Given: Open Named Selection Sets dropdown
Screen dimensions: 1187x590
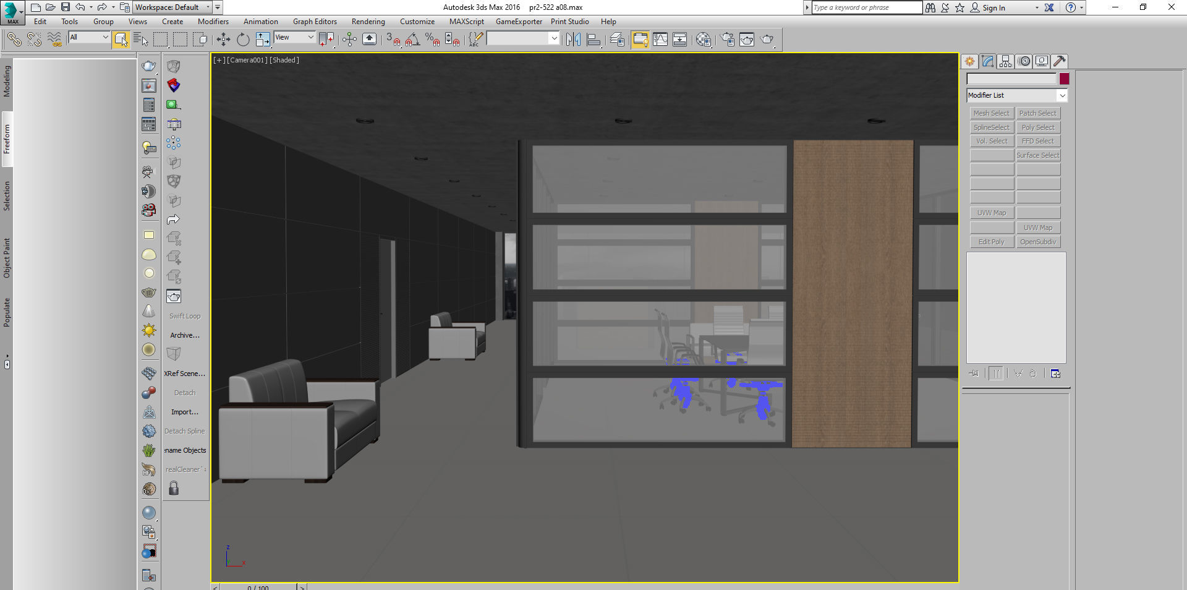Looking at the screenshot, I should click(x=523, y=38).
